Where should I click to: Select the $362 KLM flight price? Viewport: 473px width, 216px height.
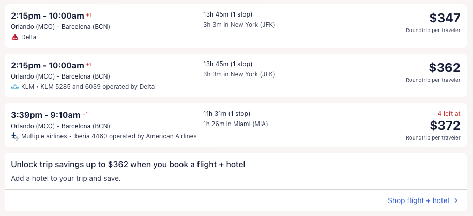pyautogui.click(x=444, y=68)
